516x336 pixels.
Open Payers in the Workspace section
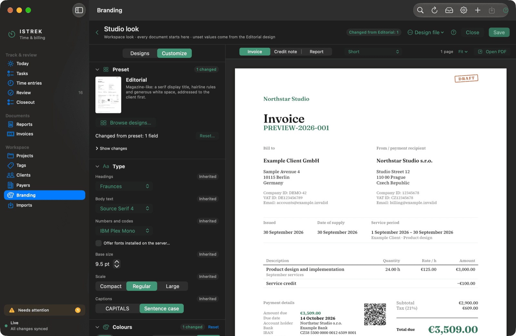pyautogui.click(x=45, y=185)
